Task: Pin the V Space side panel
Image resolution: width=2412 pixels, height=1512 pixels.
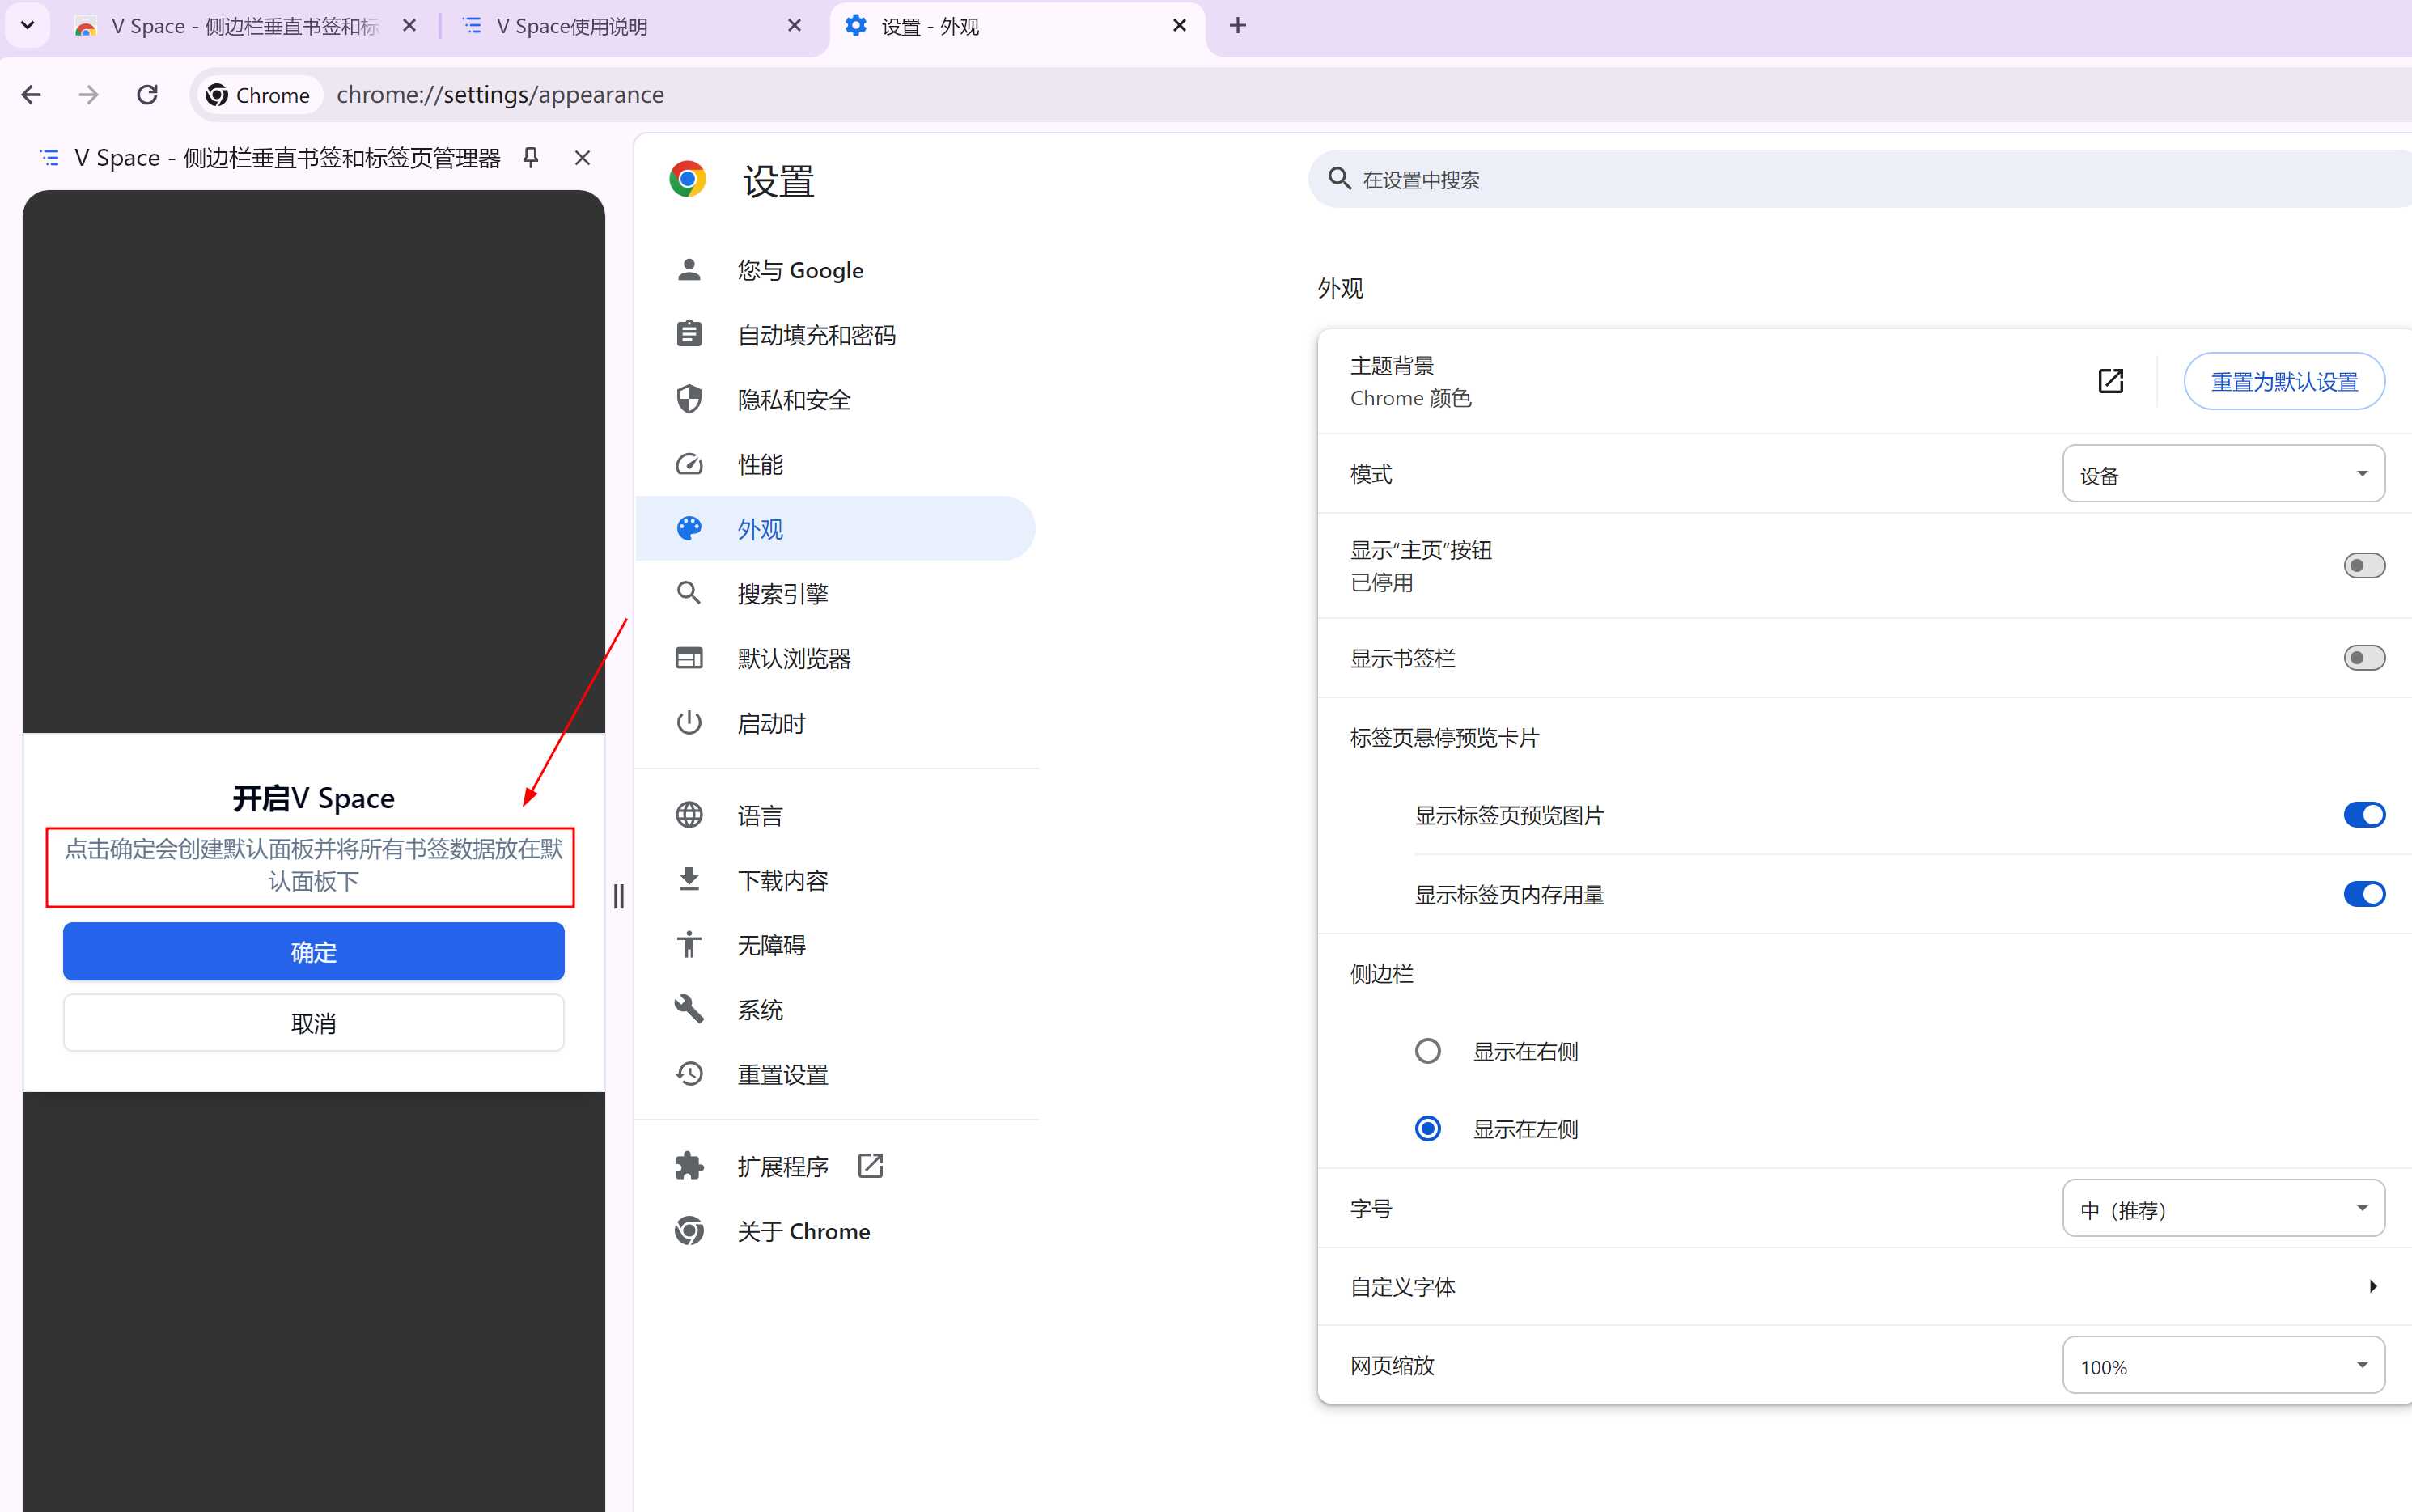Action: [x=531, y=157]
